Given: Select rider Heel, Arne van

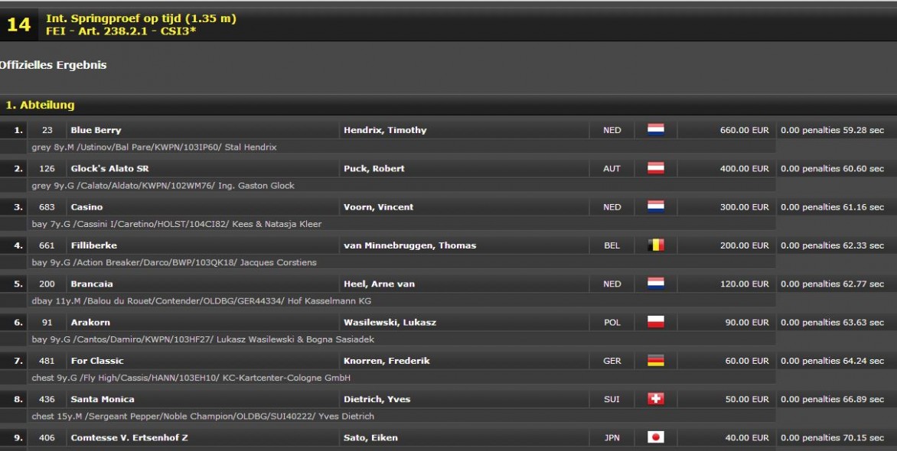Looking at the screenshot, I should tap(380, 284).
